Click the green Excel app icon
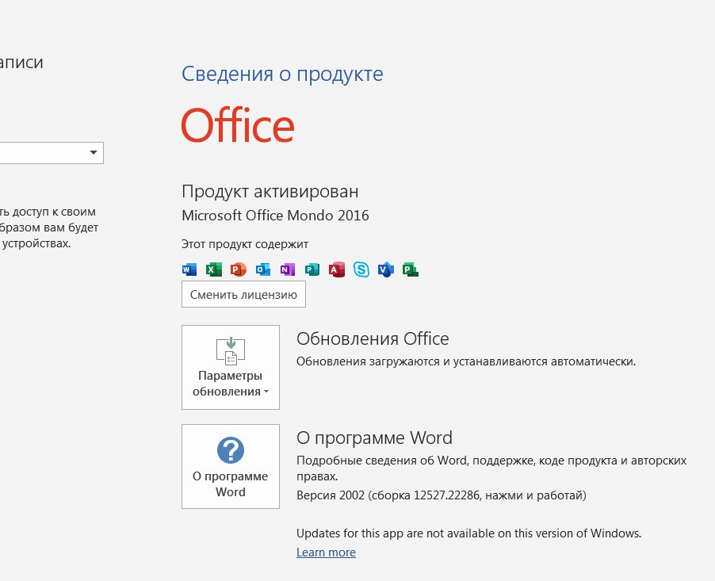 [214, 269]
